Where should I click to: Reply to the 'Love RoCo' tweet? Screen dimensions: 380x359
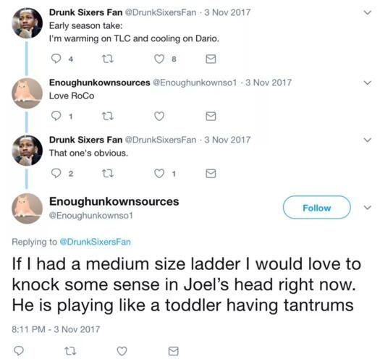point(56,116)
